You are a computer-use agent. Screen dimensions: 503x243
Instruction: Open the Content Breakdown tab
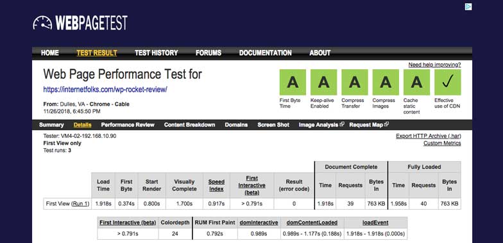tap(190, 124)
